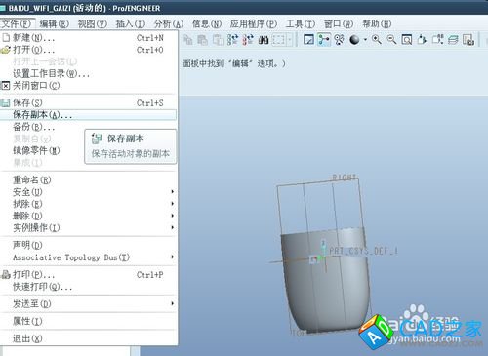Select the PRT_CSYS_DEF coordinate system label
The width and height of the screenshot is (488, 356).
(x=363, y=251)
